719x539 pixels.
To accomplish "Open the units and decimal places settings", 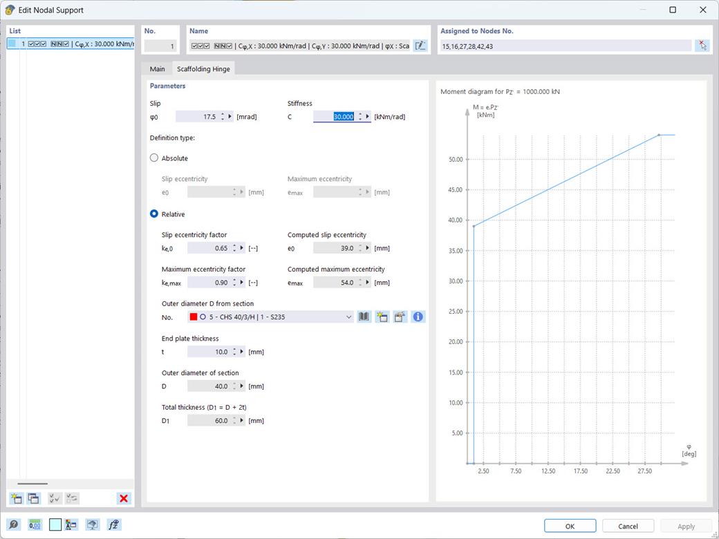I will (35, 525).
